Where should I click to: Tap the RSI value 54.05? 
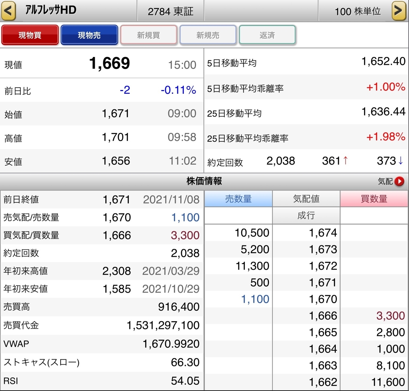pos(185,381)
